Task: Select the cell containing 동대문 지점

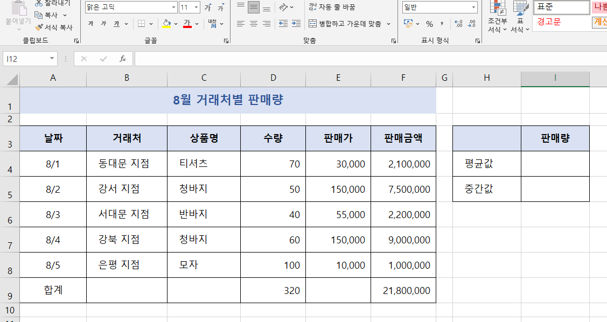Action: [x=127, y=164]
